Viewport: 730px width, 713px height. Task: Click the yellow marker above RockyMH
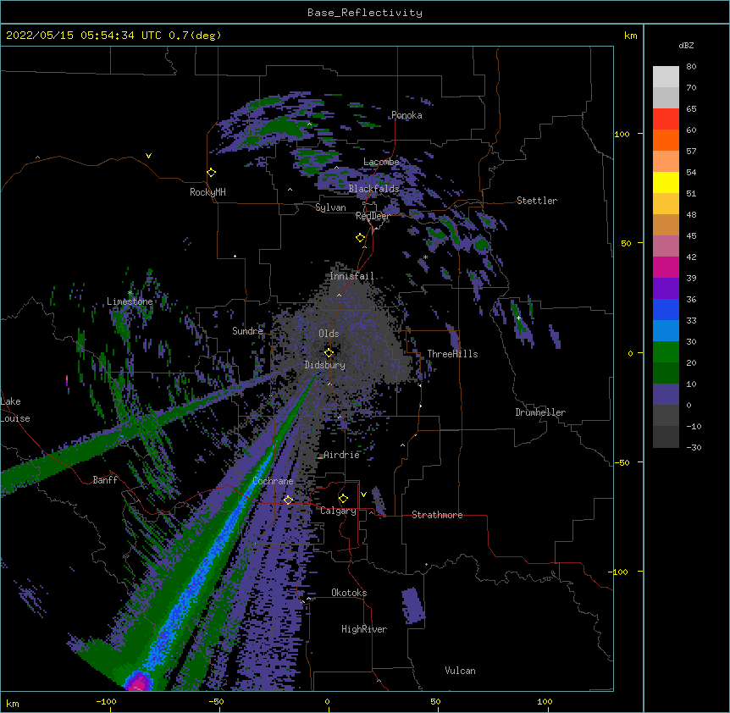211,173
